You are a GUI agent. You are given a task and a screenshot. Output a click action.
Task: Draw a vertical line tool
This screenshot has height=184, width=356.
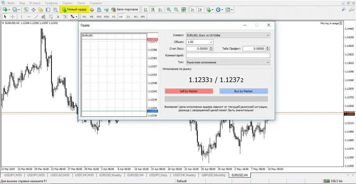tap(21, 17)
